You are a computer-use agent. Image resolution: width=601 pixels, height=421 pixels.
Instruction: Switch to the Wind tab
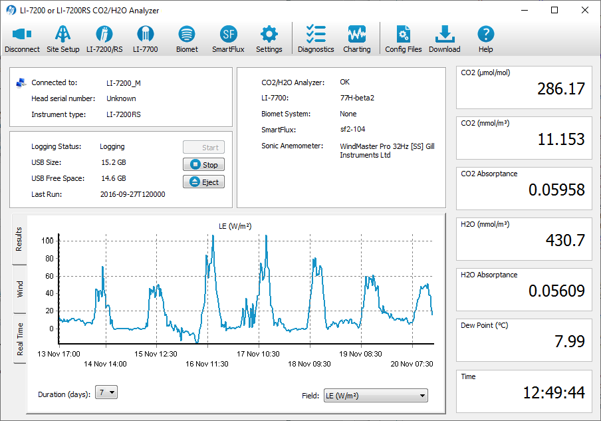coord(19,289)
